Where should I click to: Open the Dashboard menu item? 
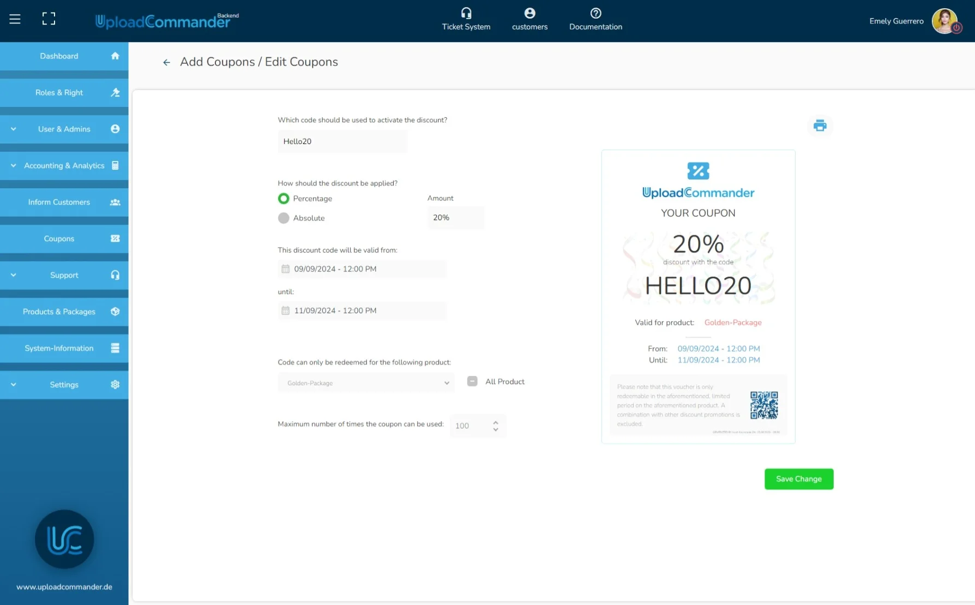tap(64, 56)
